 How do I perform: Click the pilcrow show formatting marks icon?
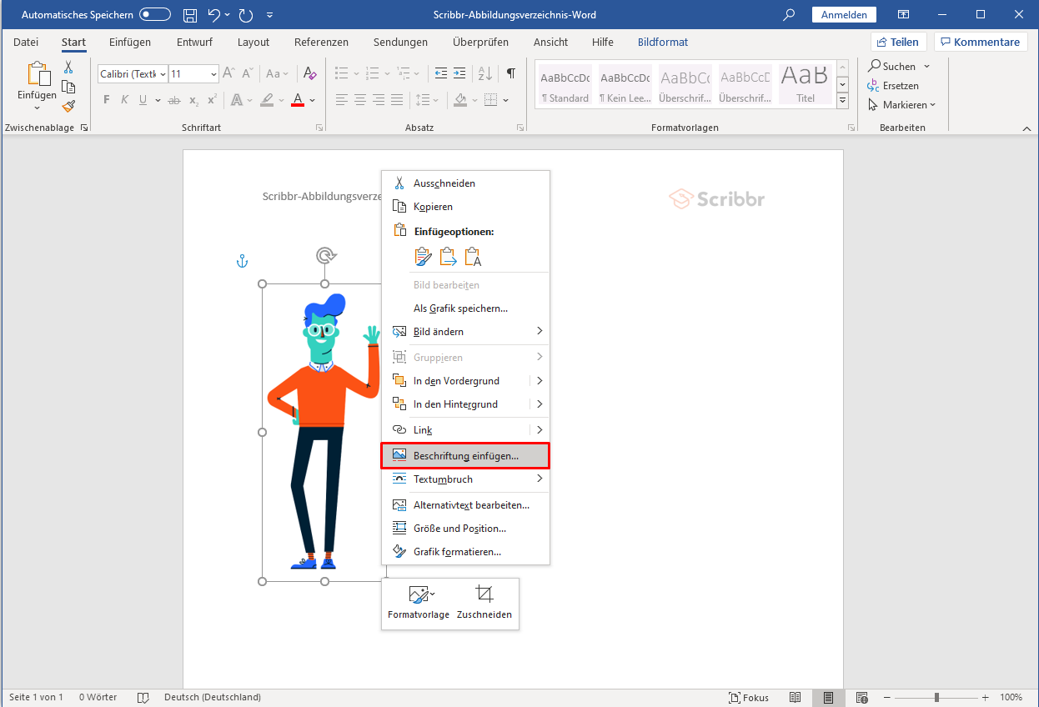[x=510, y=73]
